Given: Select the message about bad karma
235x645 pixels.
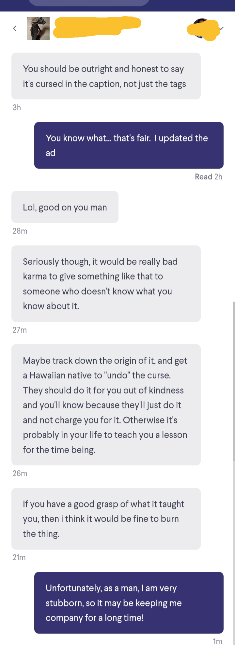Looking at the screenshot, I should point(106,284).
